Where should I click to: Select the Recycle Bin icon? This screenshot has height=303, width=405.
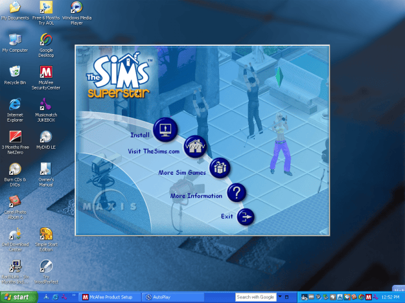click(15, 75)
